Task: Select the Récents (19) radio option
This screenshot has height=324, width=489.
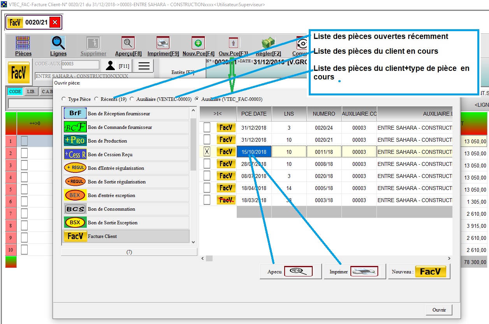Action: point(97,99)
